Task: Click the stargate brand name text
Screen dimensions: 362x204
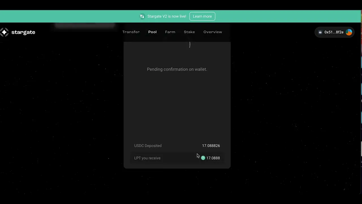Action: coord(23,32)
